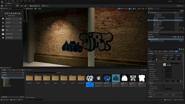Viewport: 185px width, 104px height.
Task: Open the Perspective viewport type dropdown
Action: (29, 9)
